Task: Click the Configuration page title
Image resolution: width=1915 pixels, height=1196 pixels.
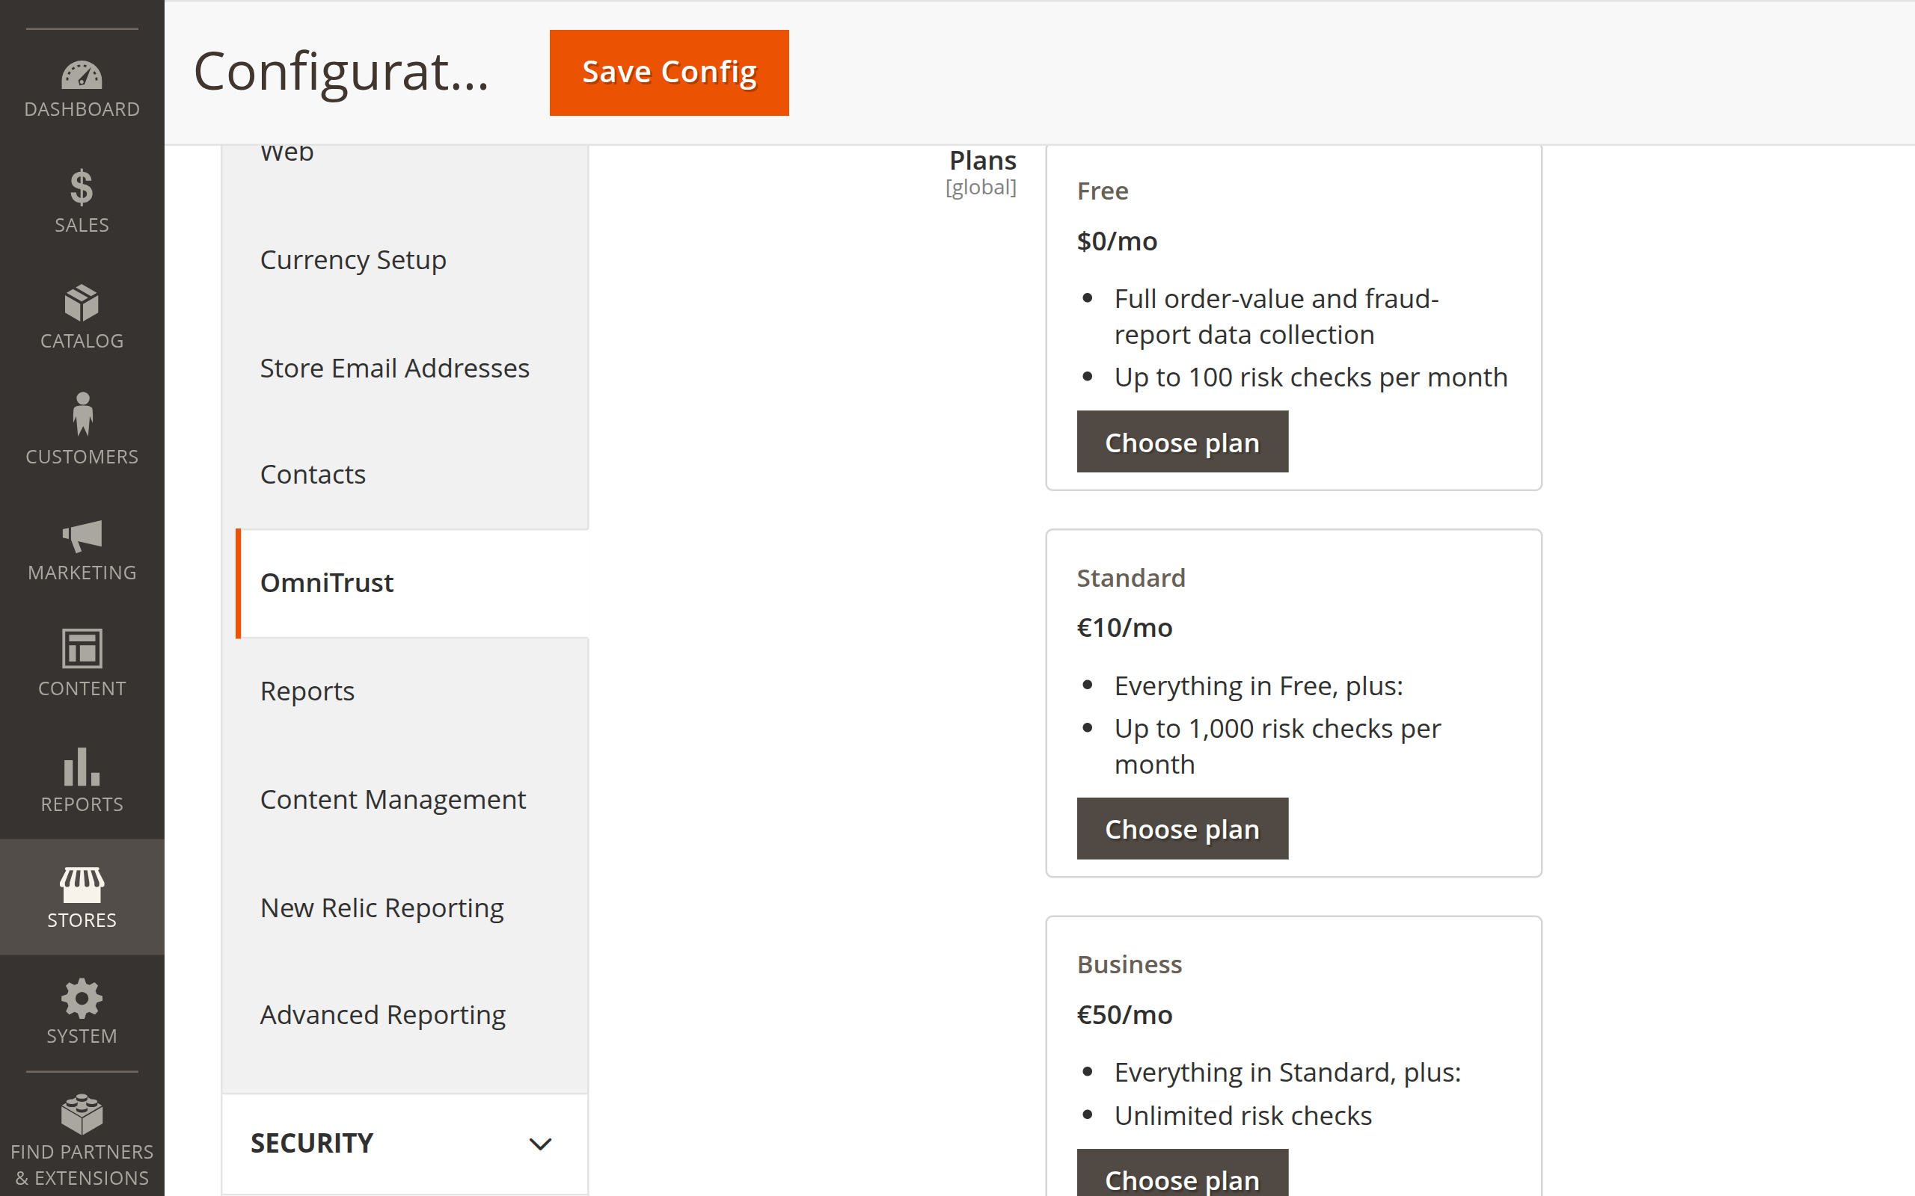Action: click(341, 71)
